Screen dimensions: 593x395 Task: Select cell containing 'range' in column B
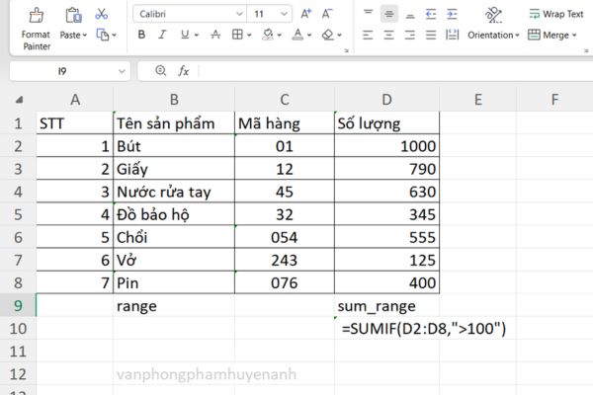pos(174,306)
